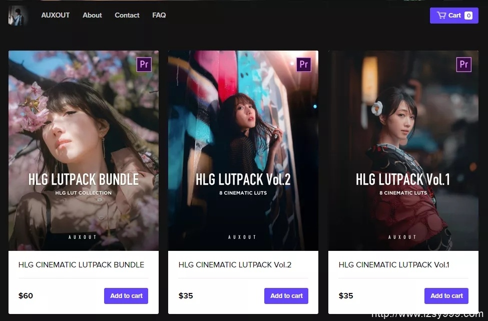Image resolution: width=488 pixels, height=321 pixels.
Task: Open the HLG LUTPACK Vol.1 product image
Action: pos(403,151)
